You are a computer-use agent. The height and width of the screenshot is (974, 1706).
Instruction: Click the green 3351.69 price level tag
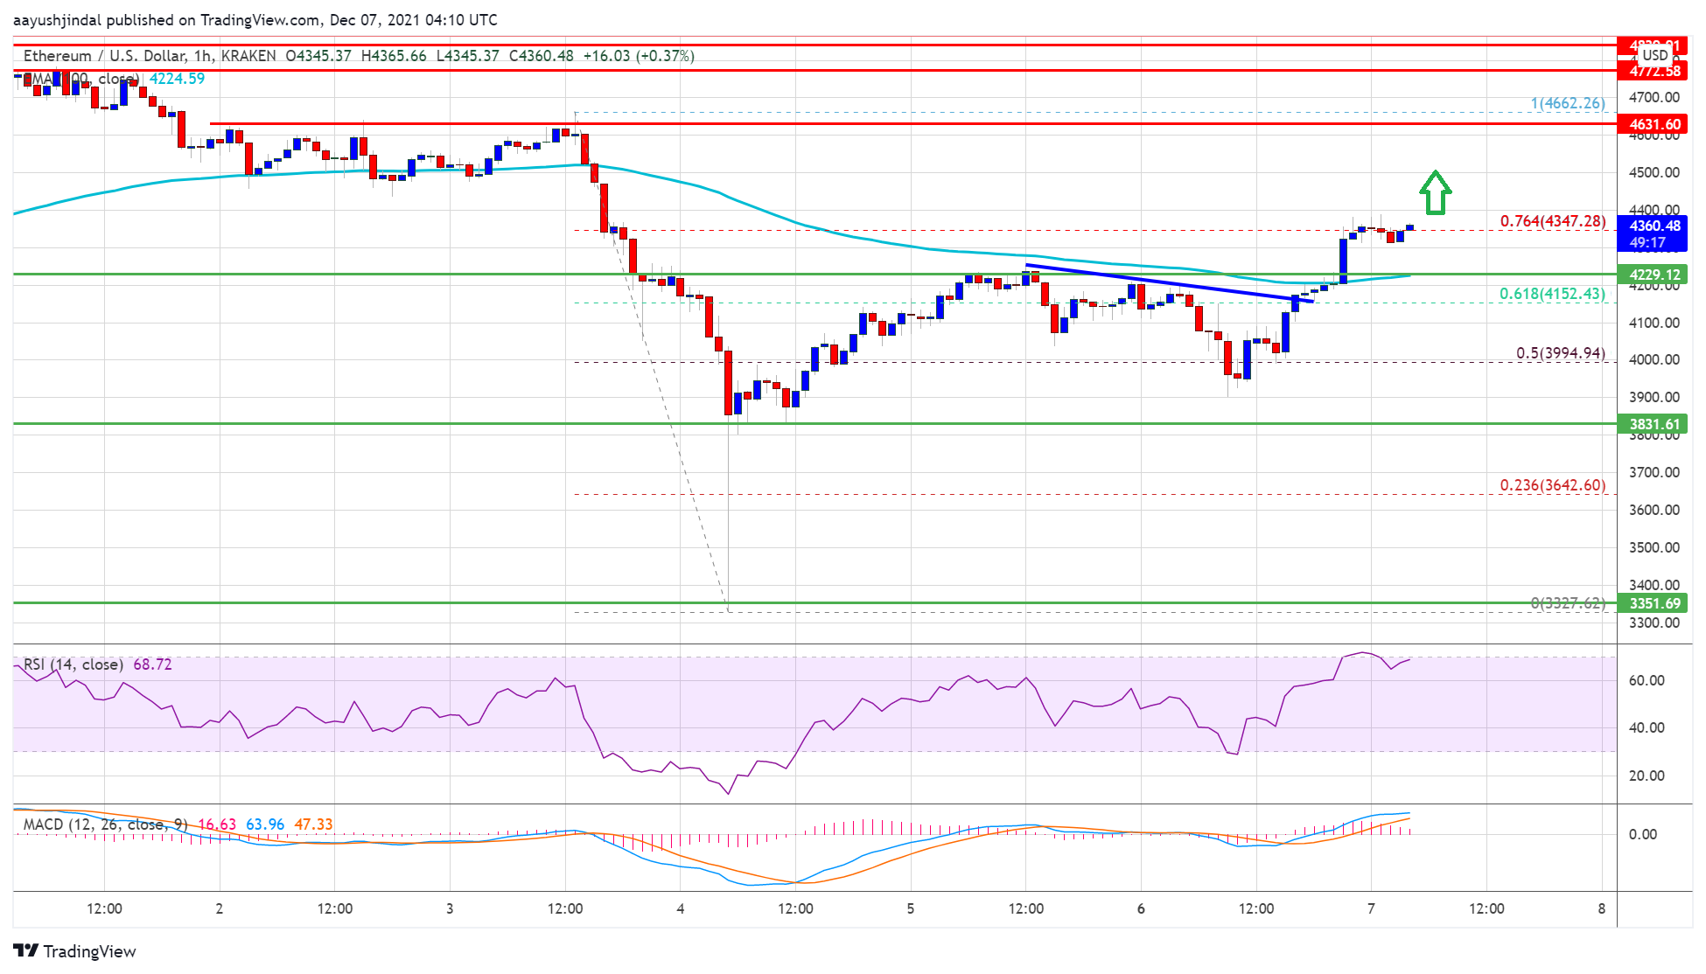tap(1654, 603)
